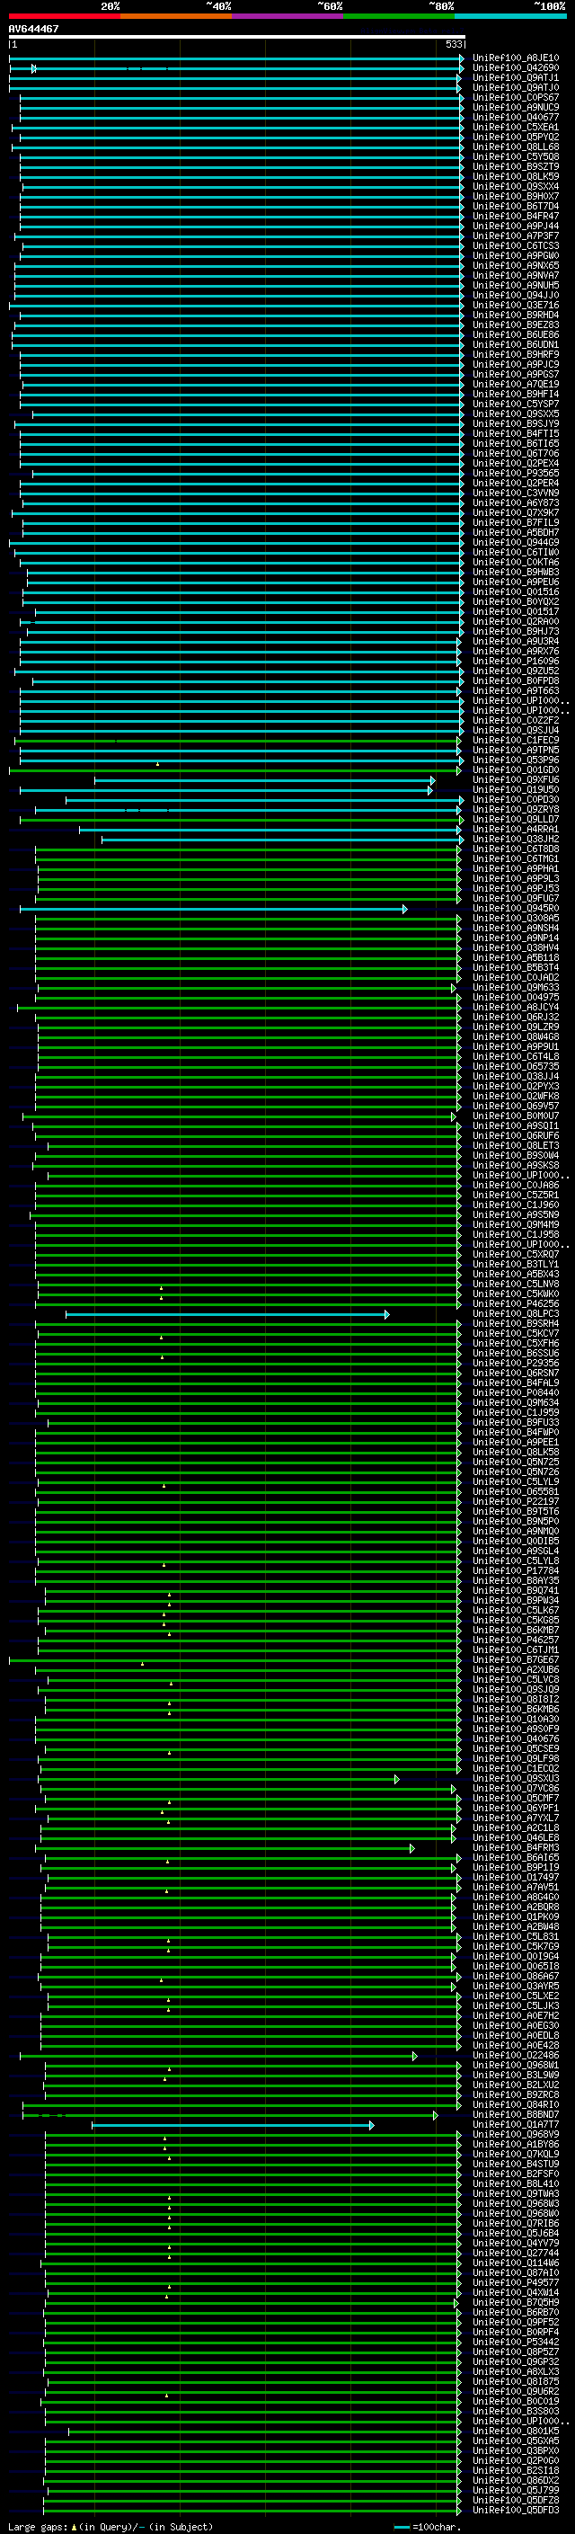The width and height of the screenshot is (575, 2534).
Task: Select the UniRef100_Q9XFU6 label
Action: pyautogui.click(x=516, y=780)
